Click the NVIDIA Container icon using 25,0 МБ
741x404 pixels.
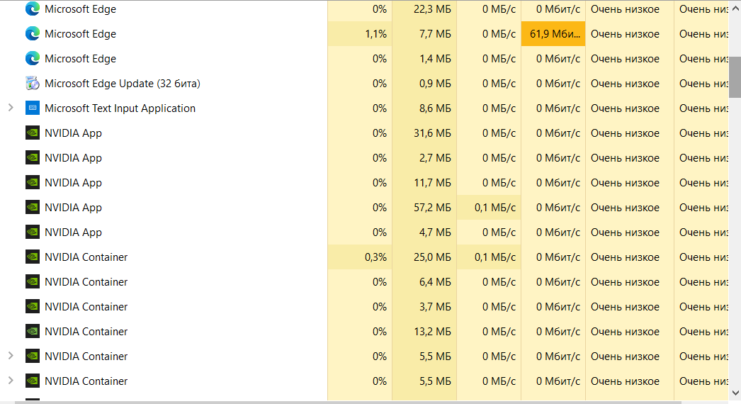32,257
